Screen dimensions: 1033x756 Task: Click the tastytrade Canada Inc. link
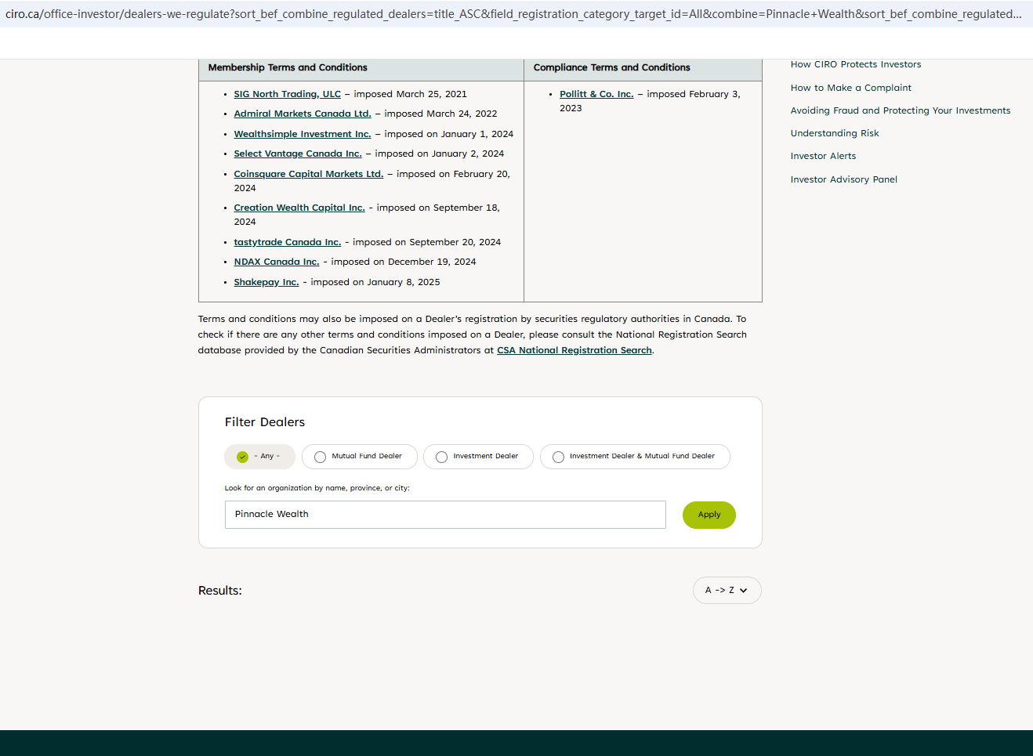click(288, 242)
